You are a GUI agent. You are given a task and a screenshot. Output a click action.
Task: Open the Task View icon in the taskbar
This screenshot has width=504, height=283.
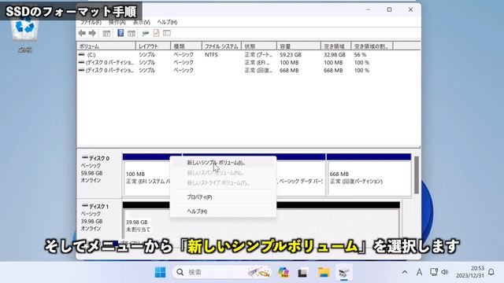[302, 272]
